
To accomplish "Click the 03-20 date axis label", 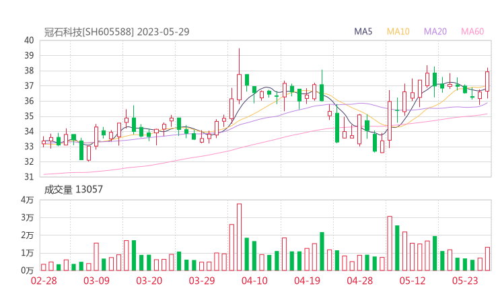I will click(149, 281).
